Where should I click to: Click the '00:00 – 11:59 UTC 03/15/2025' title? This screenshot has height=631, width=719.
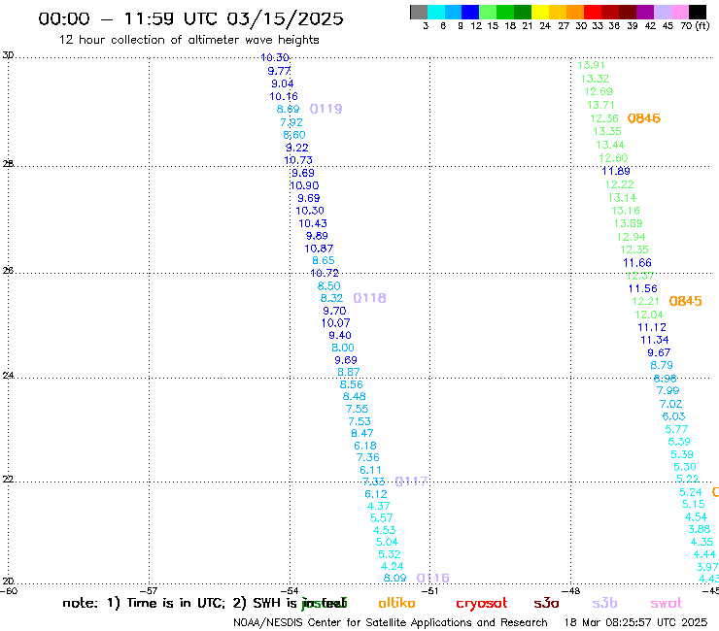point(190,18)
